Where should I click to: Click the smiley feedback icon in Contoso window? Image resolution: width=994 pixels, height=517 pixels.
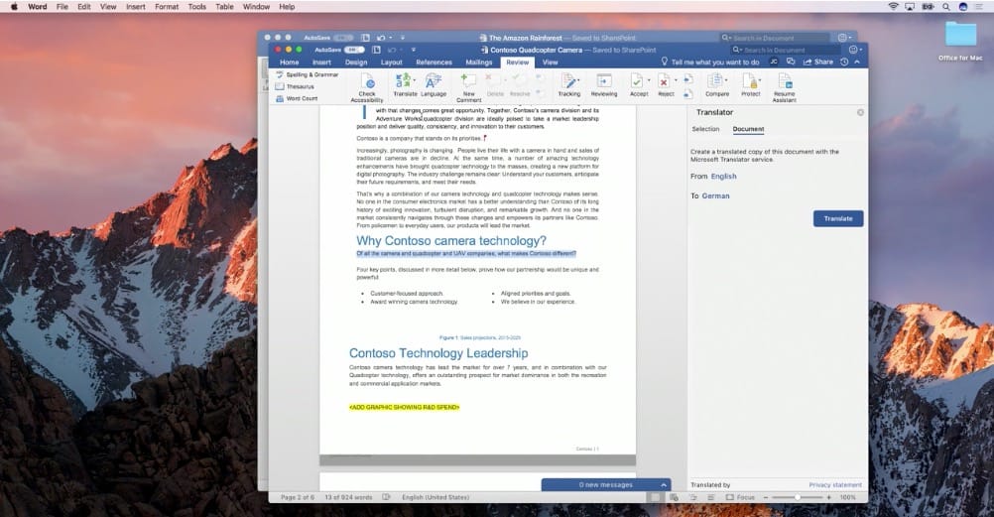(853, 50)
